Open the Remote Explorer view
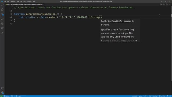Viewport: 172px width, 97px height. pos(2,24)
